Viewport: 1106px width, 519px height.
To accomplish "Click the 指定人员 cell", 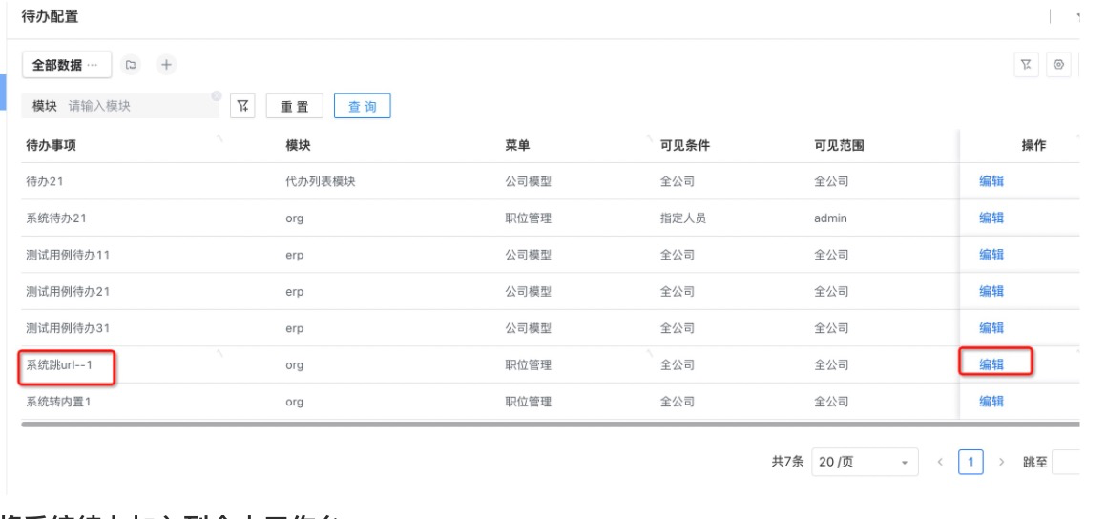I will tap(683, 218).
